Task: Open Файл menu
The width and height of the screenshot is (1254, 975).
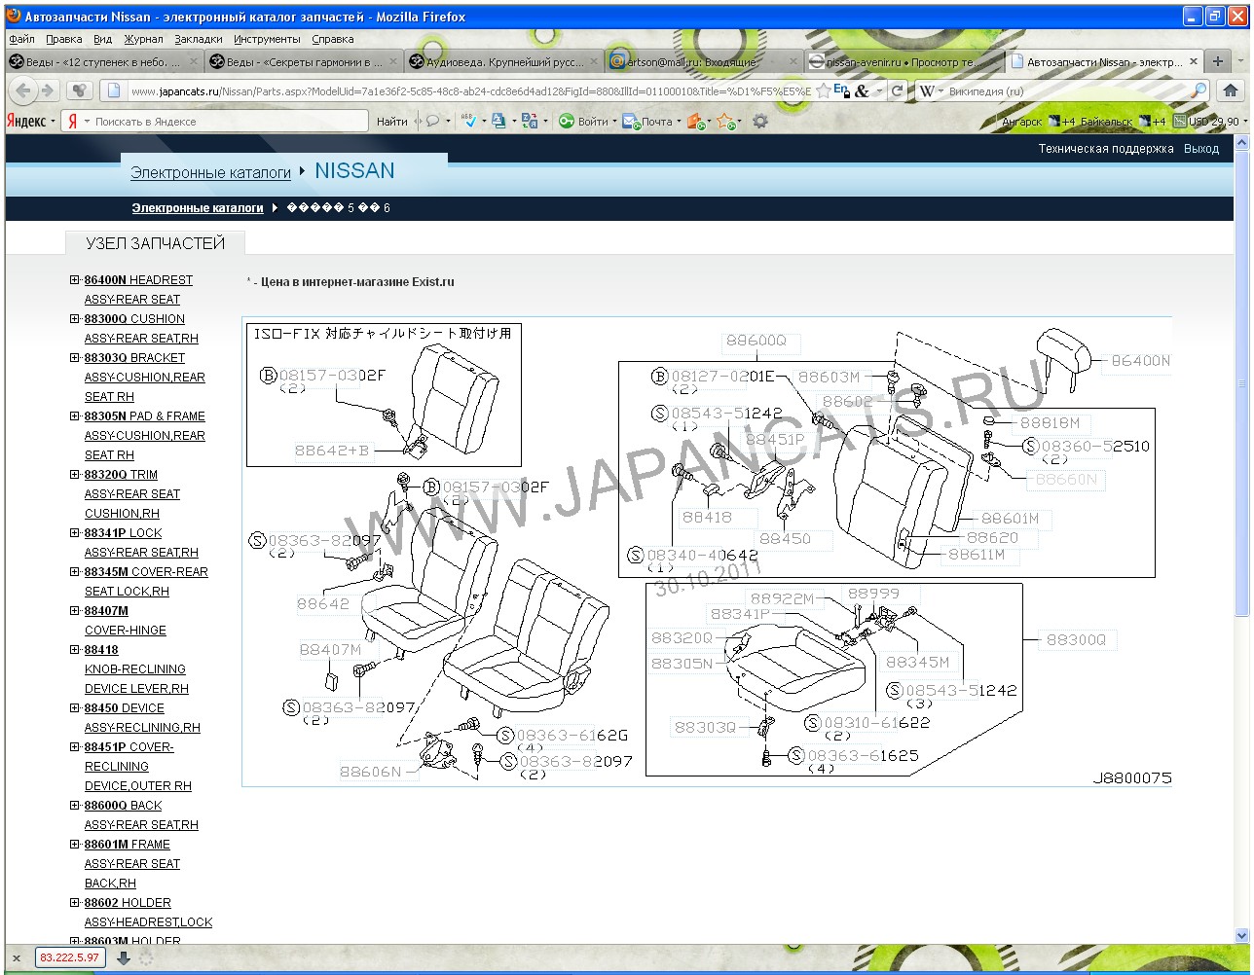Action: pos(21,39)
